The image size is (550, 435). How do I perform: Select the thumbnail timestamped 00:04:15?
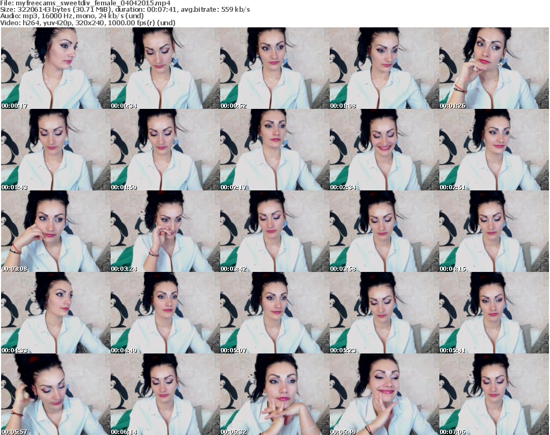pyautogui.click(x=494, y=232)
